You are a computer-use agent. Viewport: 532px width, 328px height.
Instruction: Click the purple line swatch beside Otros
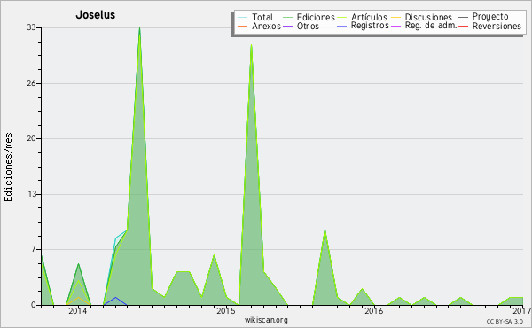[x=287, y=26]
